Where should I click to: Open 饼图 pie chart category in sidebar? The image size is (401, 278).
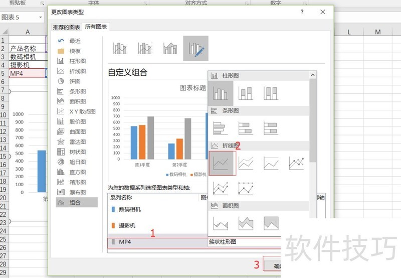point(74,81)
